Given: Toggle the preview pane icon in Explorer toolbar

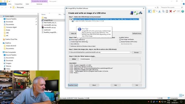Looking at the screenshot, I should point(150,11).
